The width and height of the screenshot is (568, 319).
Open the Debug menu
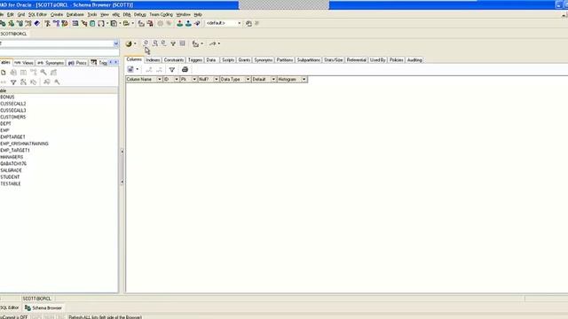(140, 14)
